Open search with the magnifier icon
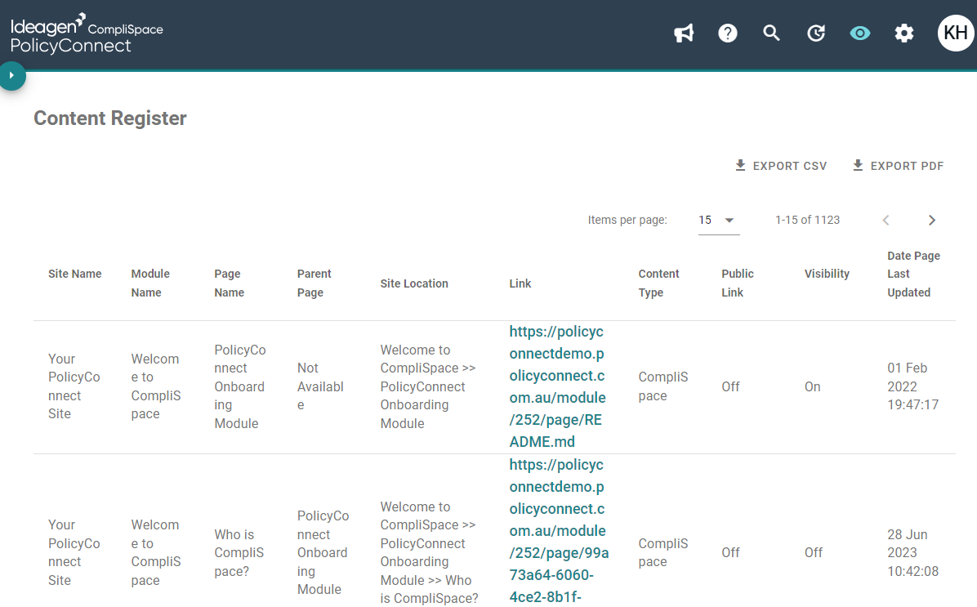This screenshot has height=607, width=977. (x=771, y=33)
